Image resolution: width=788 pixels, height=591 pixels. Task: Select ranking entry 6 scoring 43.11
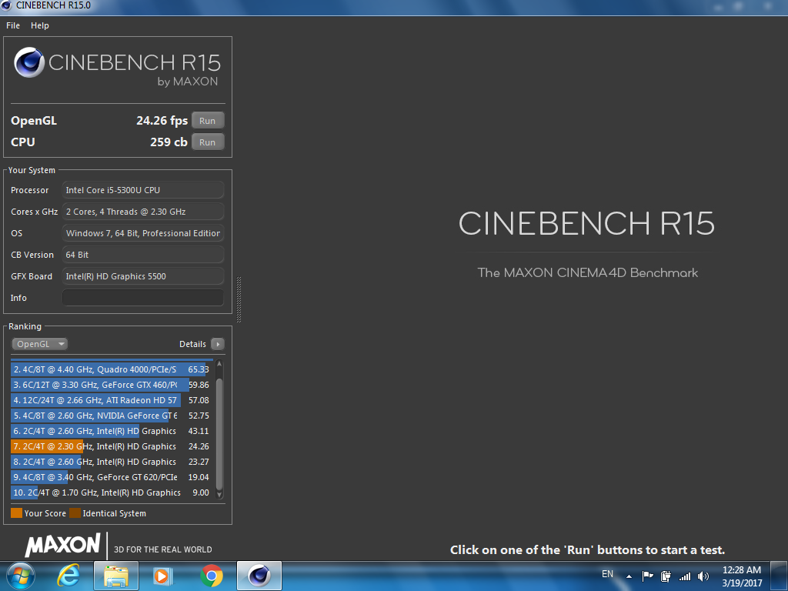pos(111,431)
